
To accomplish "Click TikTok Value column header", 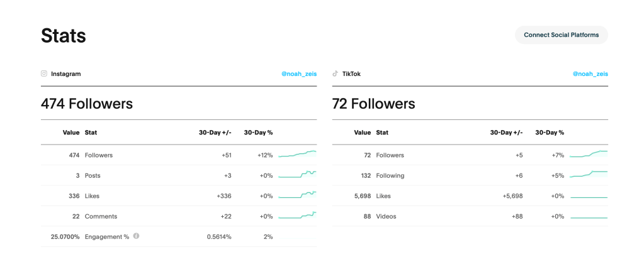I will [x=362, y=133].
